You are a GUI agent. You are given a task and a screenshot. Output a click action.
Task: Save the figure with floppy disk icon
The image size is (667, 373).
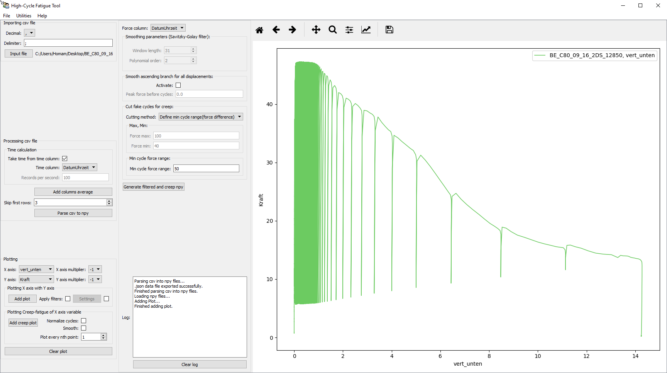389,30
